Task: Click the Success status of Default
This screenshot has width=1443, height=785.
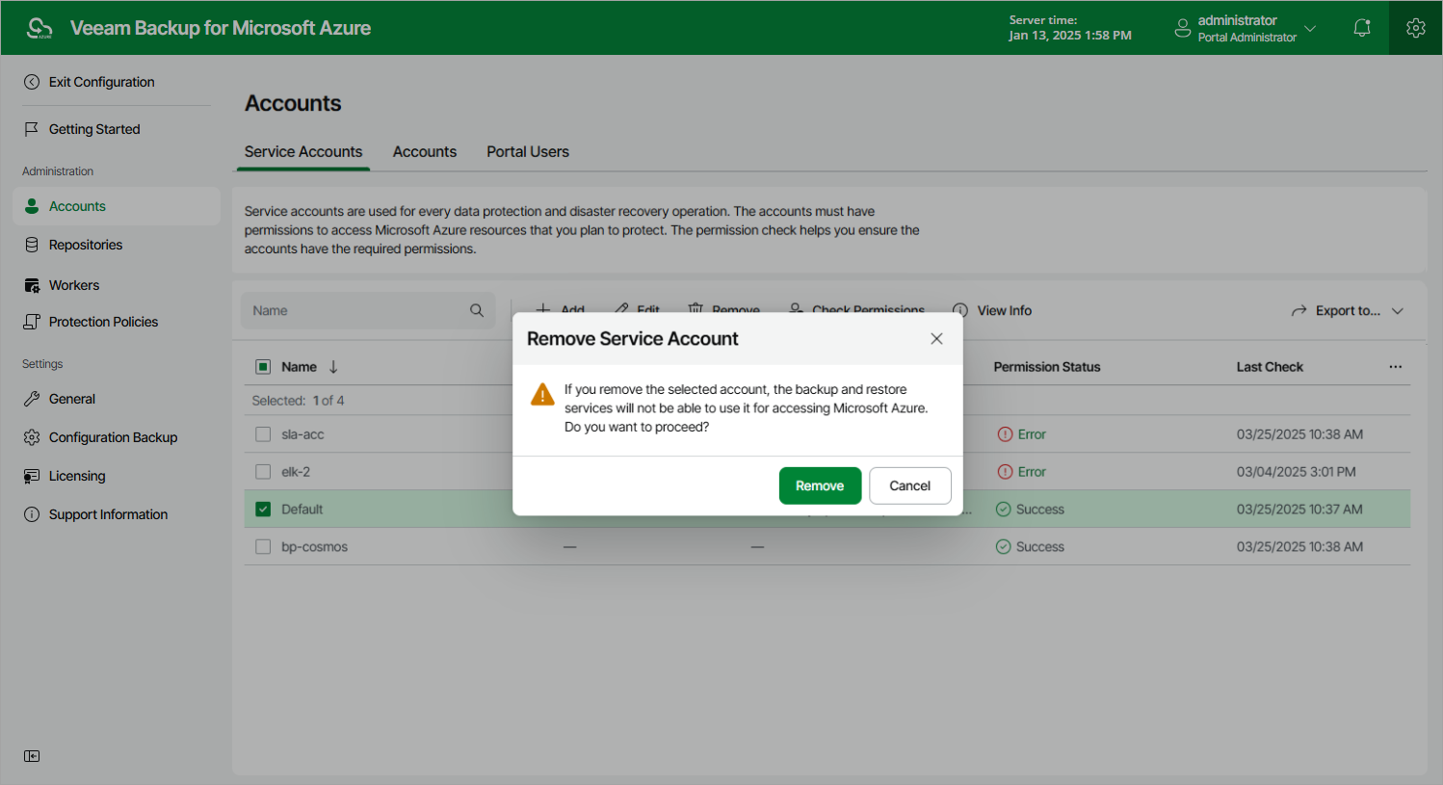Action: point(1030,510)
